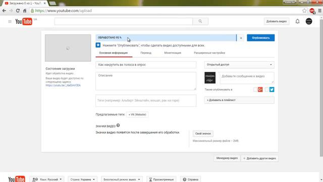Open the account avatar menu
This screenshot has width=323, height=182.
309,21
